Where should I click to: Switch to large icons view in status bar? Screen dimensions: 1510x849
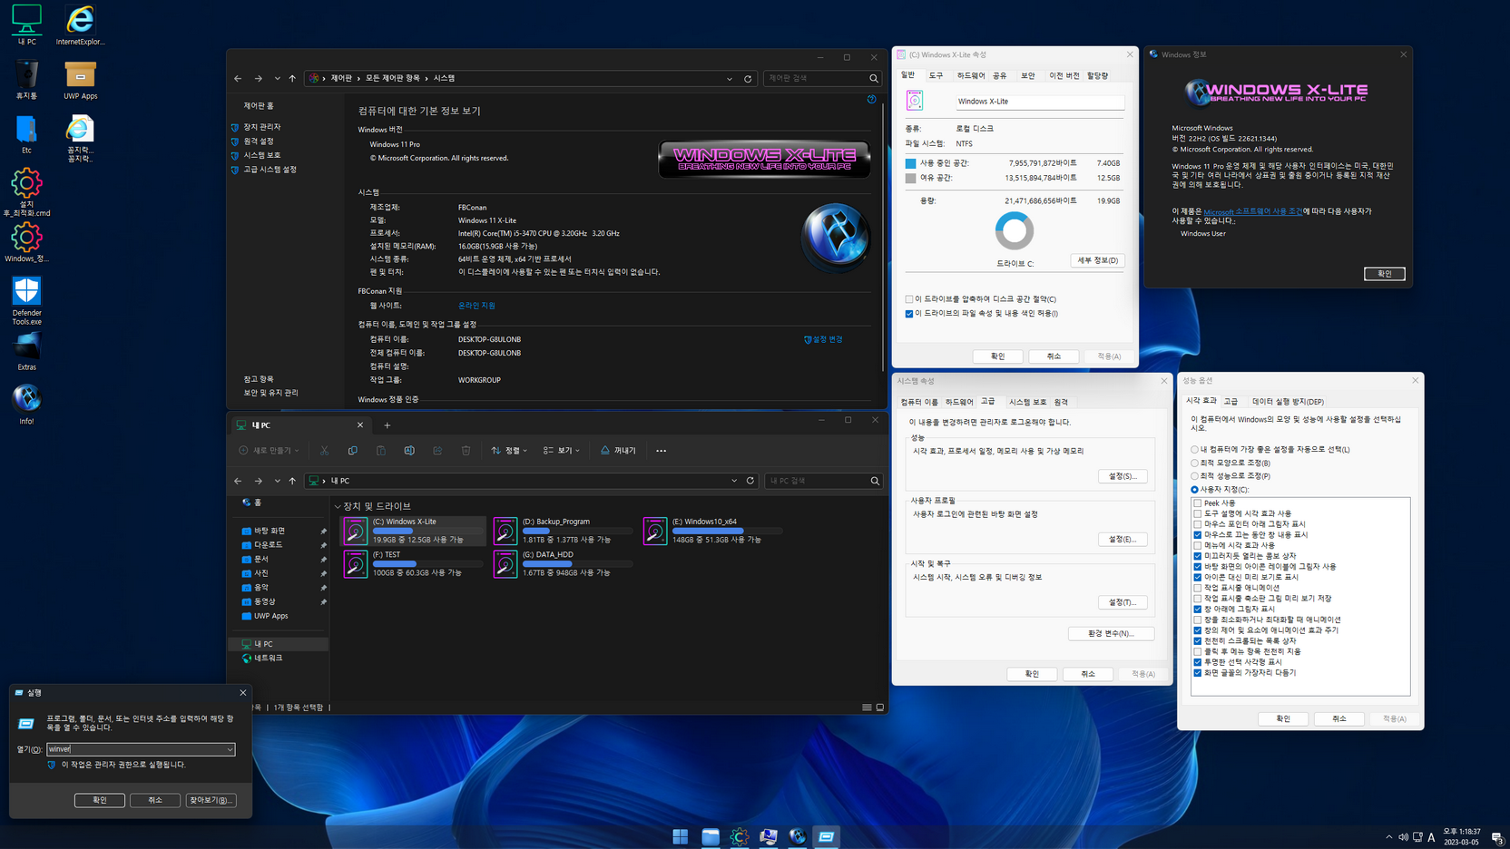tap(879, 707)
